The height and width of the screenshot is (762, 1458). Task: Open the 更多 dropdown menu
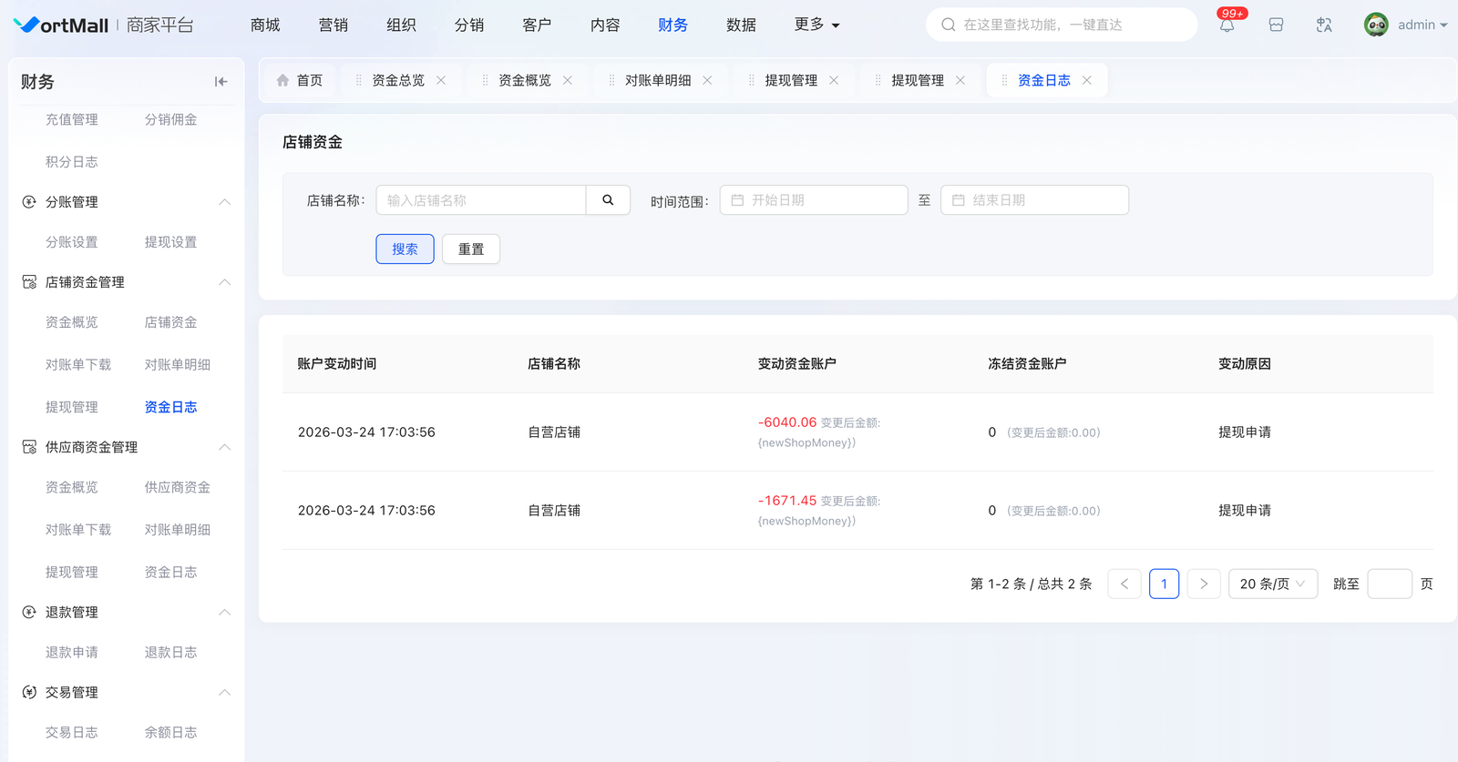(x=816, y=25)
